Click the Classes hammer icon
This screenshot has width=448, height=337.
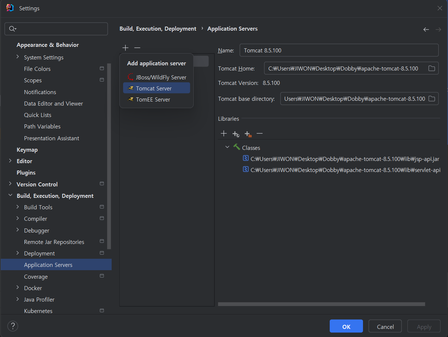point(237,147)
